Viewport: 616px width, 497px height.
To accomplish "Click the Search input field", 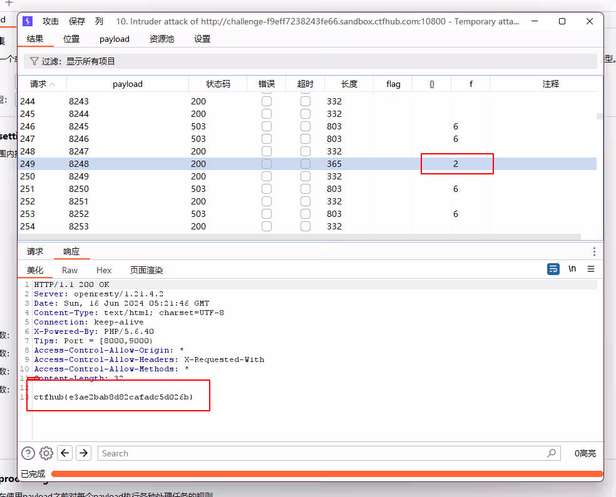I will click(x=322, y=453).
